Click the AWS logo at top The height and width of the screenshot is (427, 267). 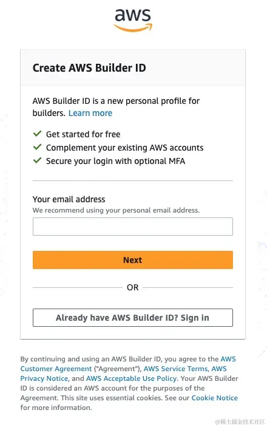click(x=133, y=21)
